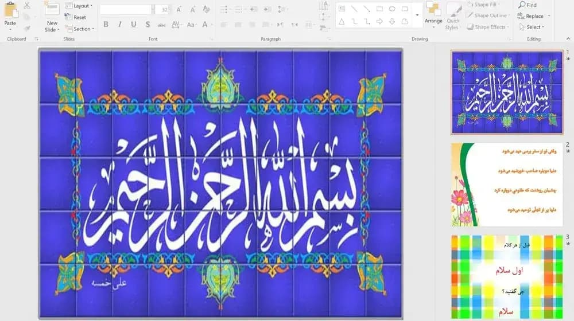
Task: Open the Layout dropdown
Action: (x=78, y=6)
